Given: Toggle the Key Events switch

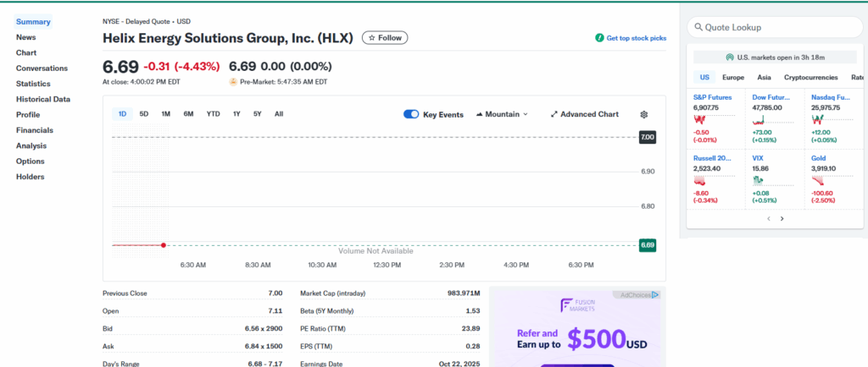Looking at the screenshot, I should pyautogui.click(x=411, y=114).
